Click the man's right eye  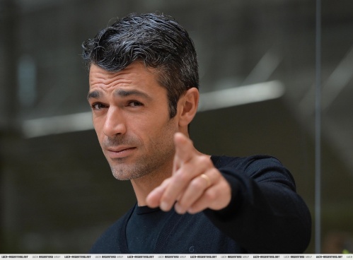[x=98, y=107]
